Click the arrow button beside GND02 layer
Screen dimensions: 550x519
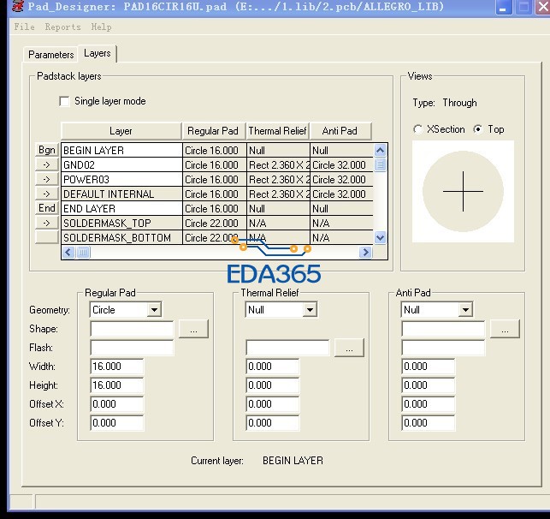47,165
